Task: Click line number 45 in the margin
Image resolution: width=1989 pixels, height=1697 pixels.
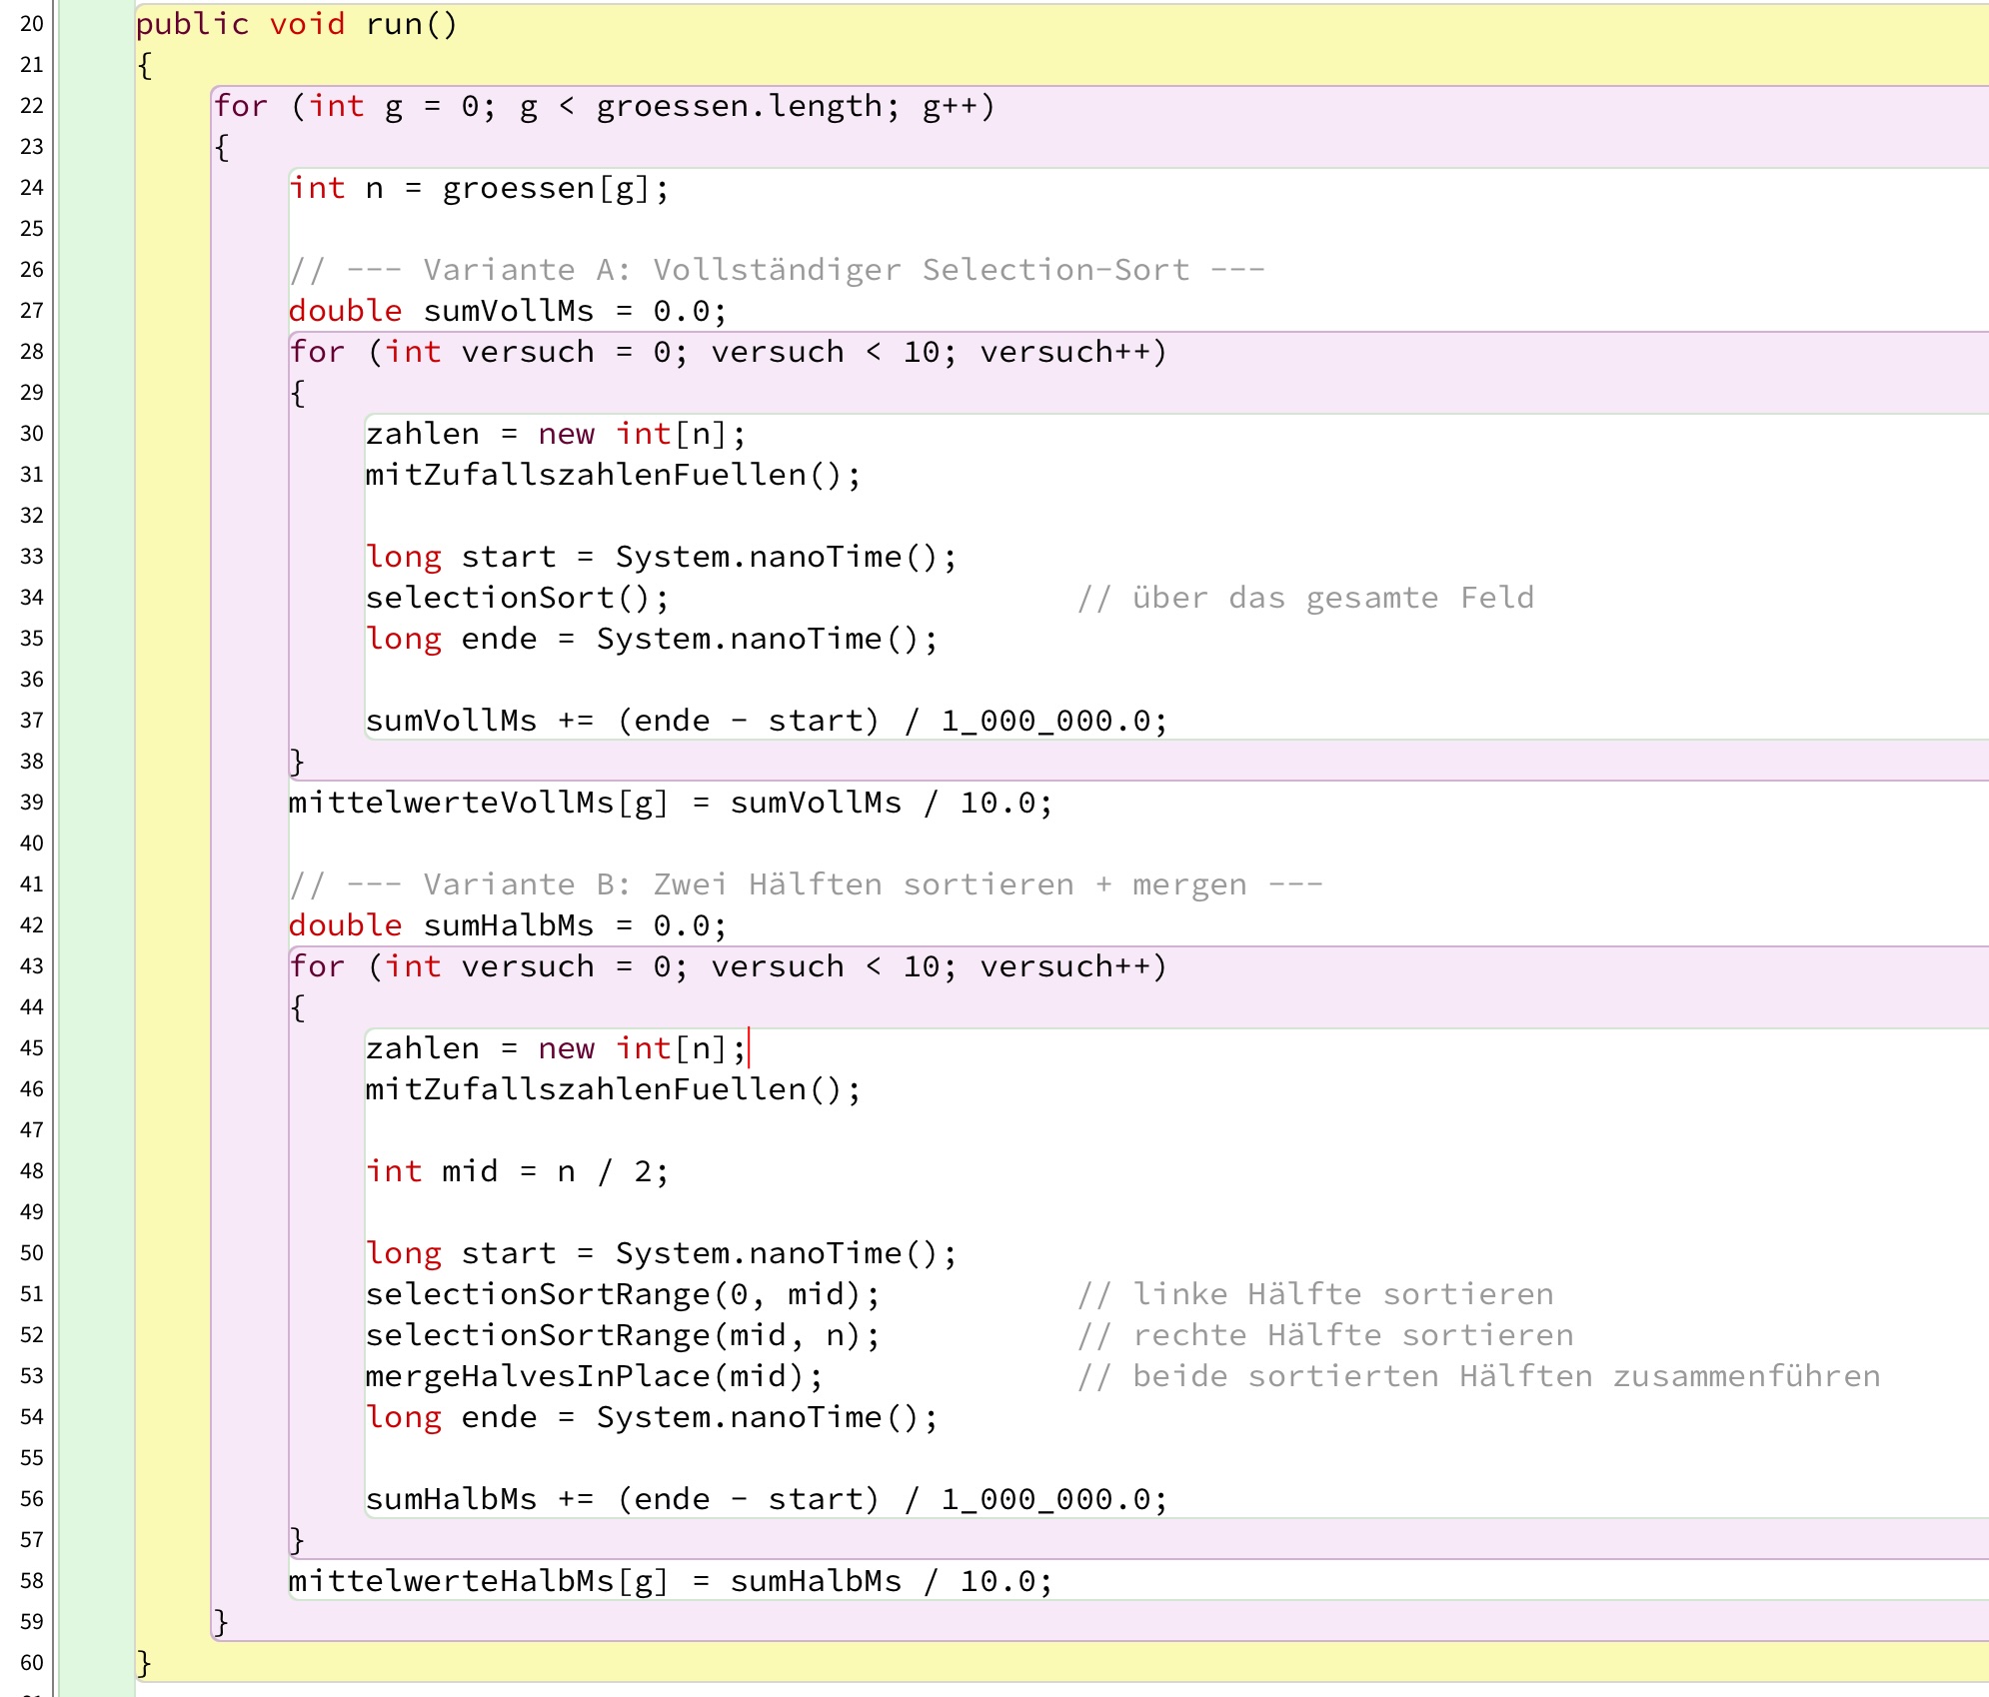Action: (32, 1048)
